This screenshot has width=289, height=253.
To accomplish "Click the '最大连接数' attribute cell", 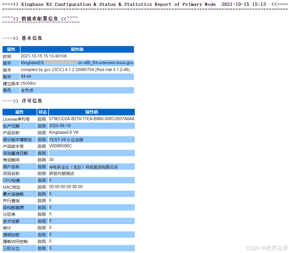I will 19,194.
